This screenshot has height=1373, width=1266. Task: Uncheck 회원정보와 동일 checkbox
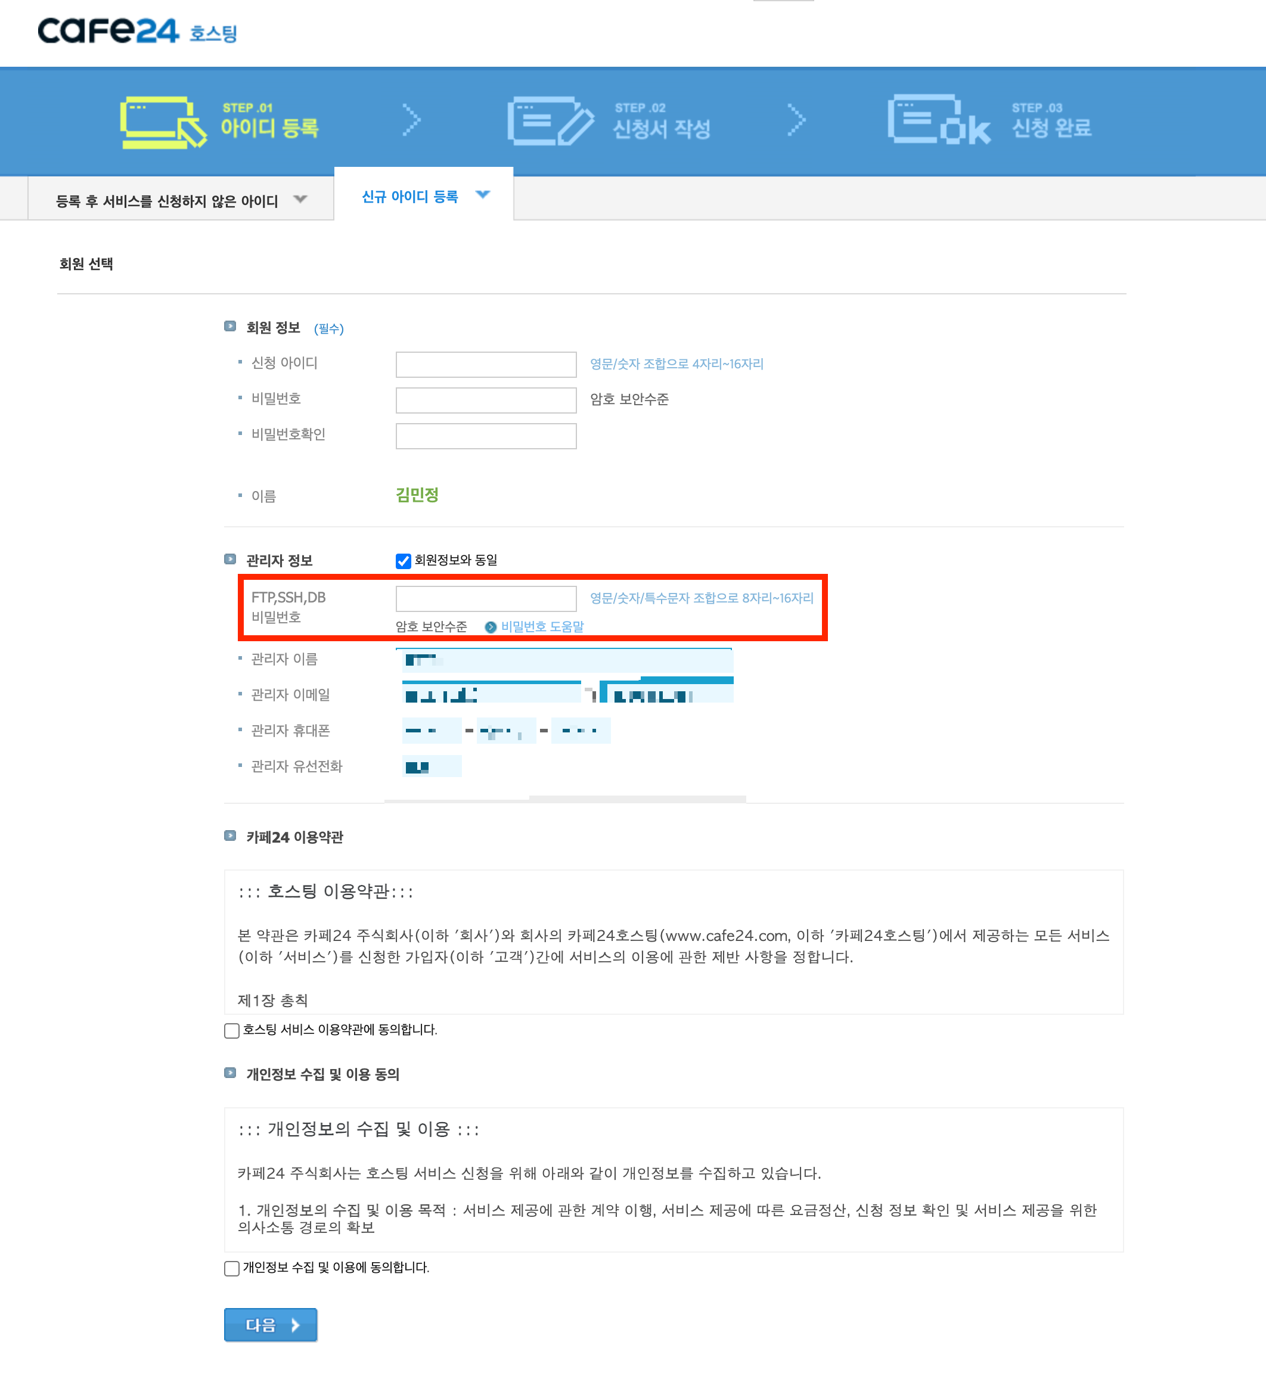pyautogui.click(x=404, y=561)
